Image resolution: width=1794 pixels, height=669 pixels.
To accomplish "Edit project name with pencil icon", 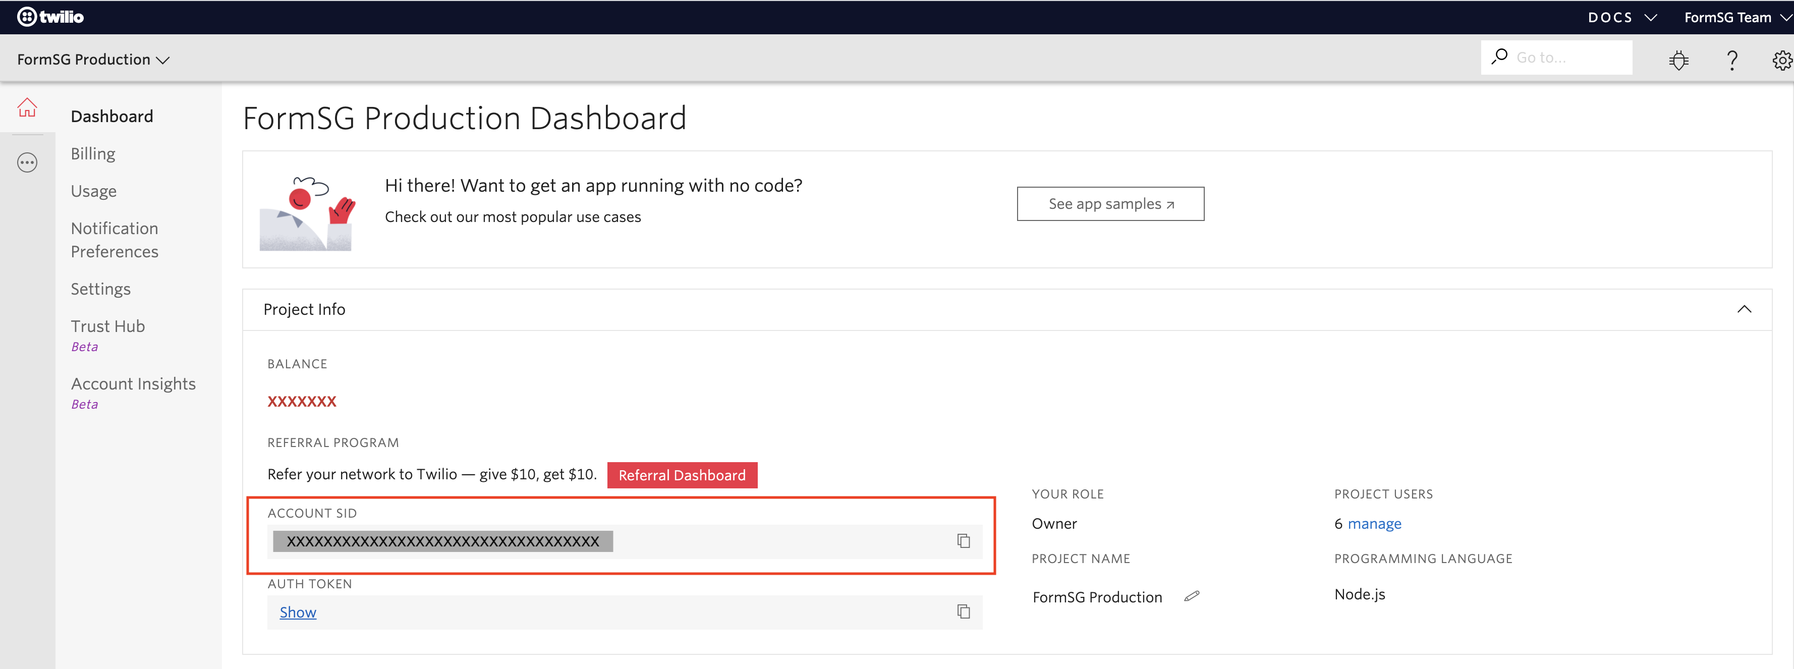I will coord(1192,596).
